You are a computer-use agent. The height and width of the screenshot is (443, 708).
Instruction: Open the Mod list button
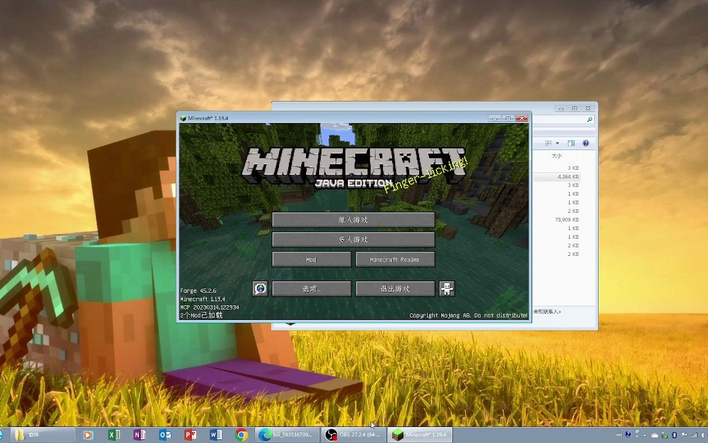(312, 260)
